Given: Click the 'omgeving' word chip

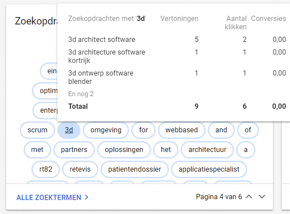Looking at the screenshot, I should pyautogui.click(x=106, y=130).
